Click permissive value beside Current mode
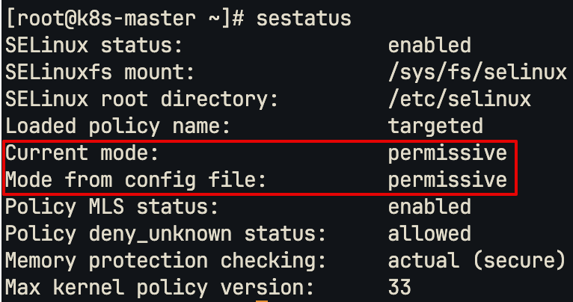Screen dimensions: 573x302 click(x=447, y=154)
